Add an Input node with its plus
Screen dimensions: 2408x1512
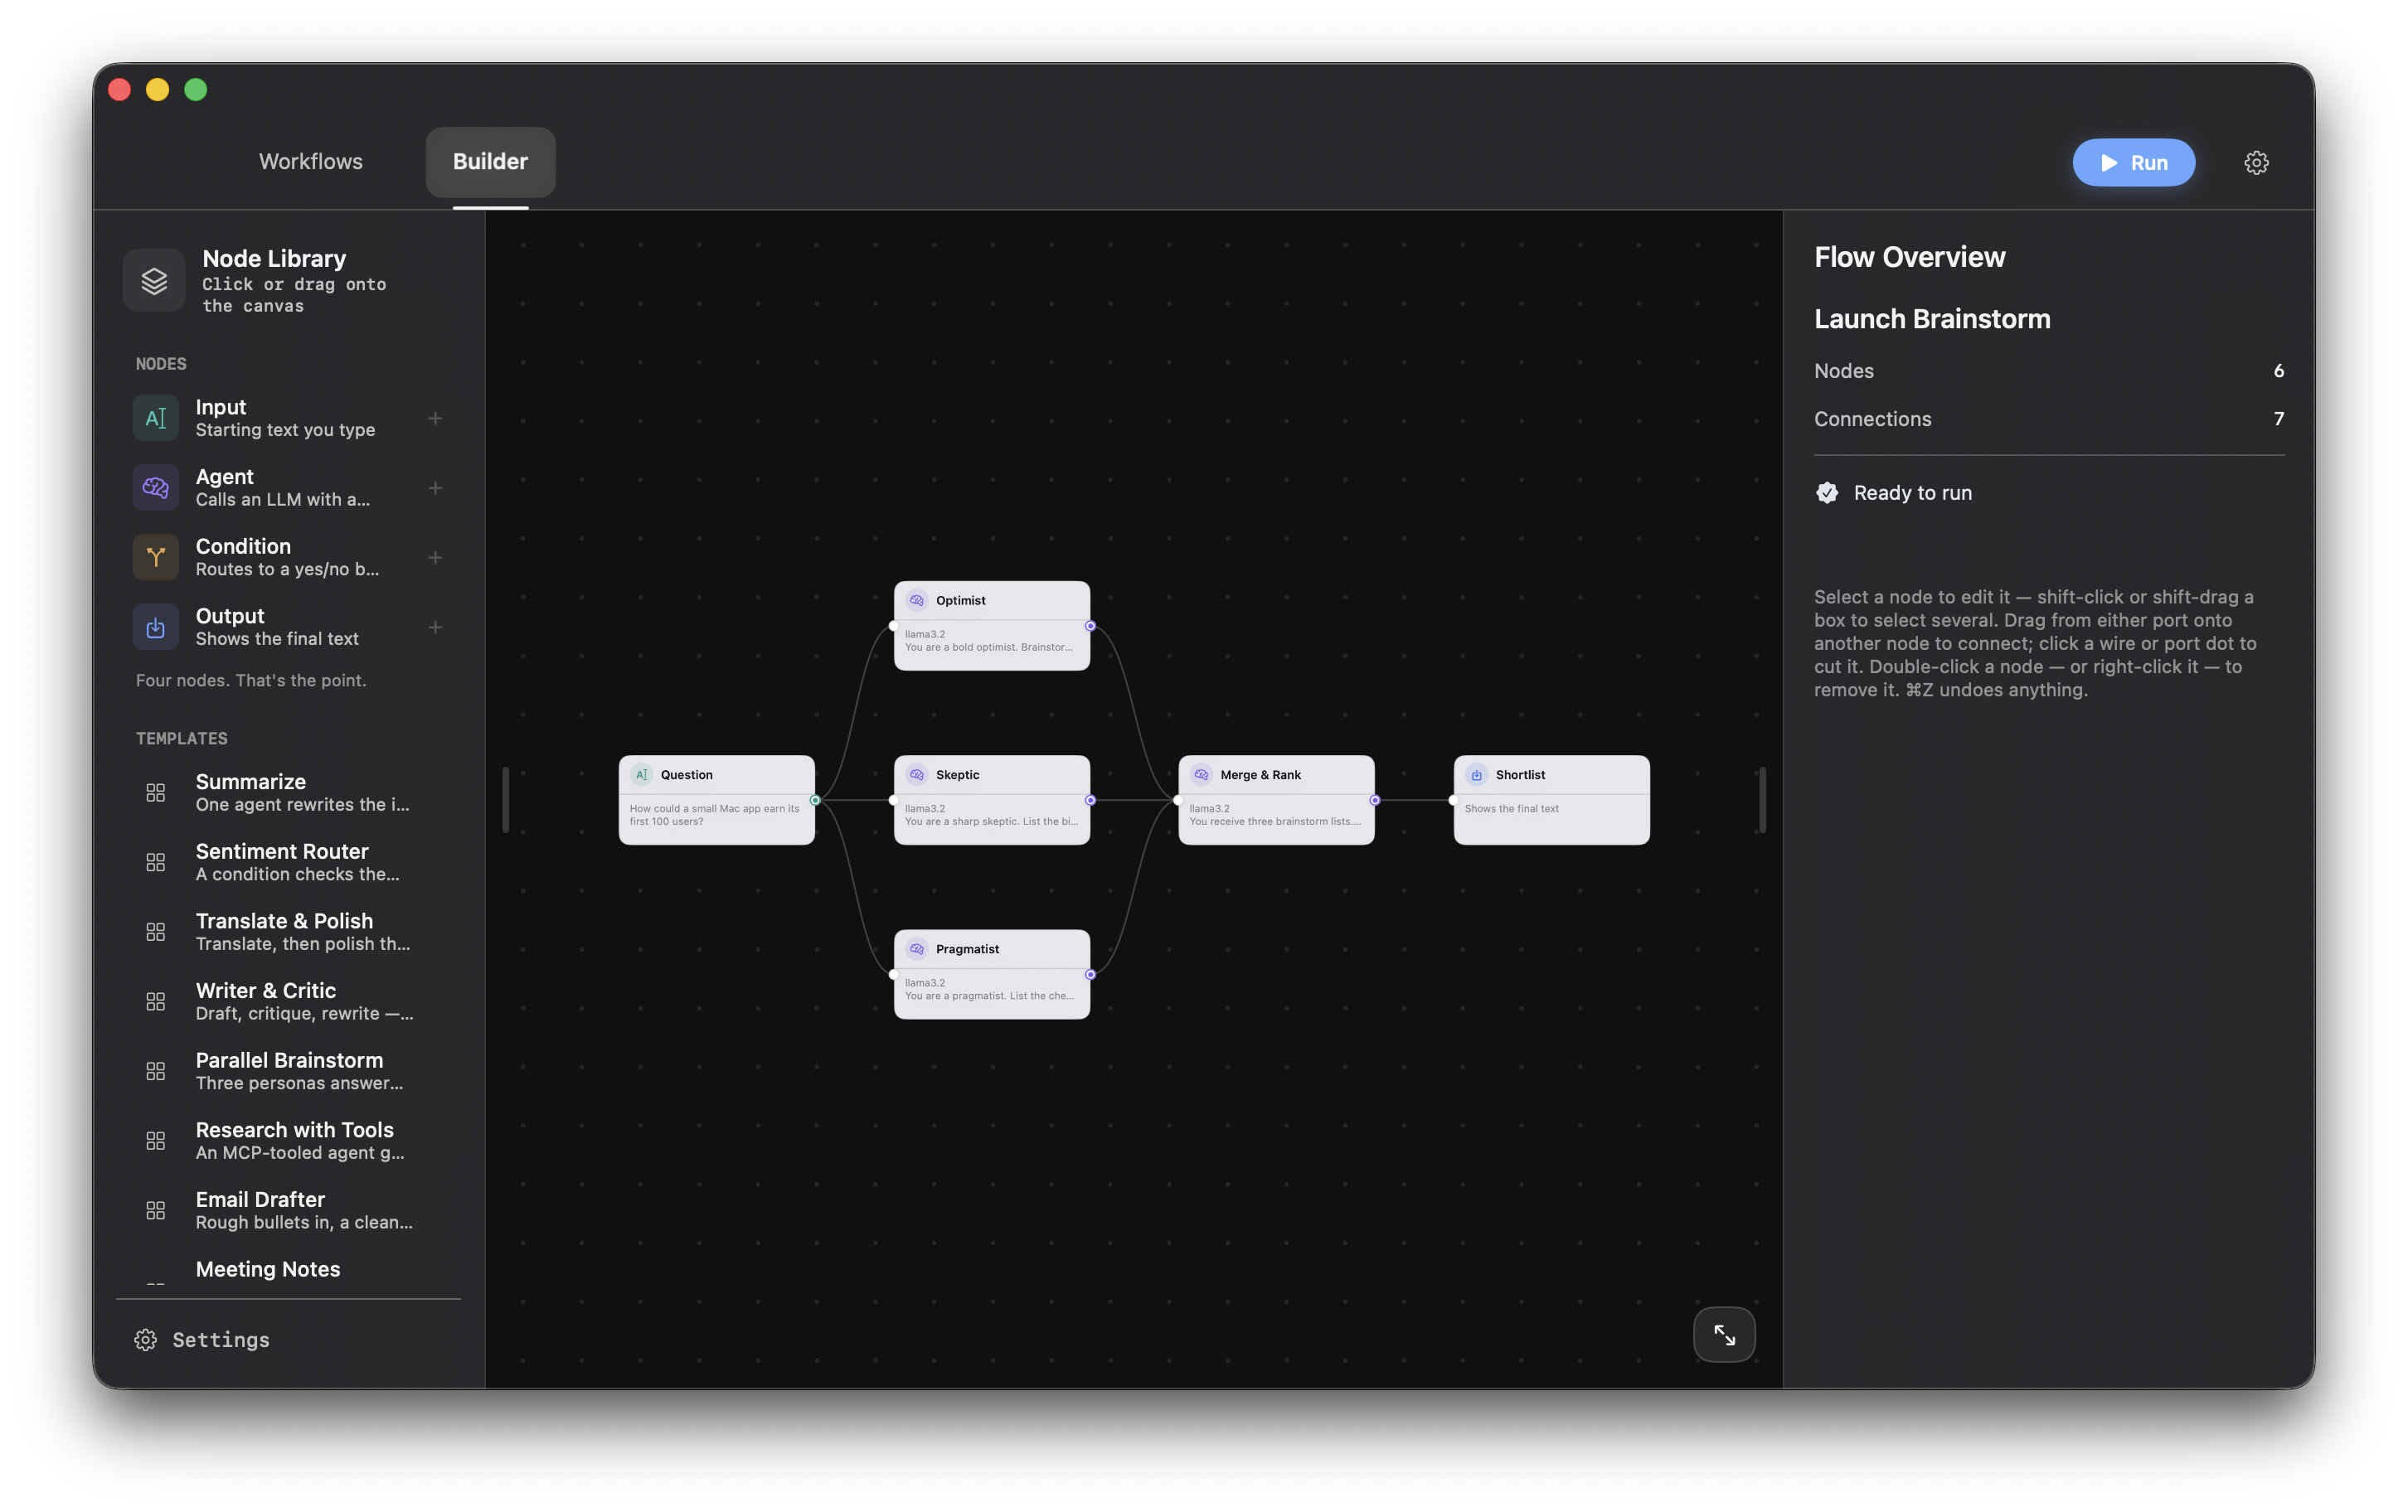point(435,418)
